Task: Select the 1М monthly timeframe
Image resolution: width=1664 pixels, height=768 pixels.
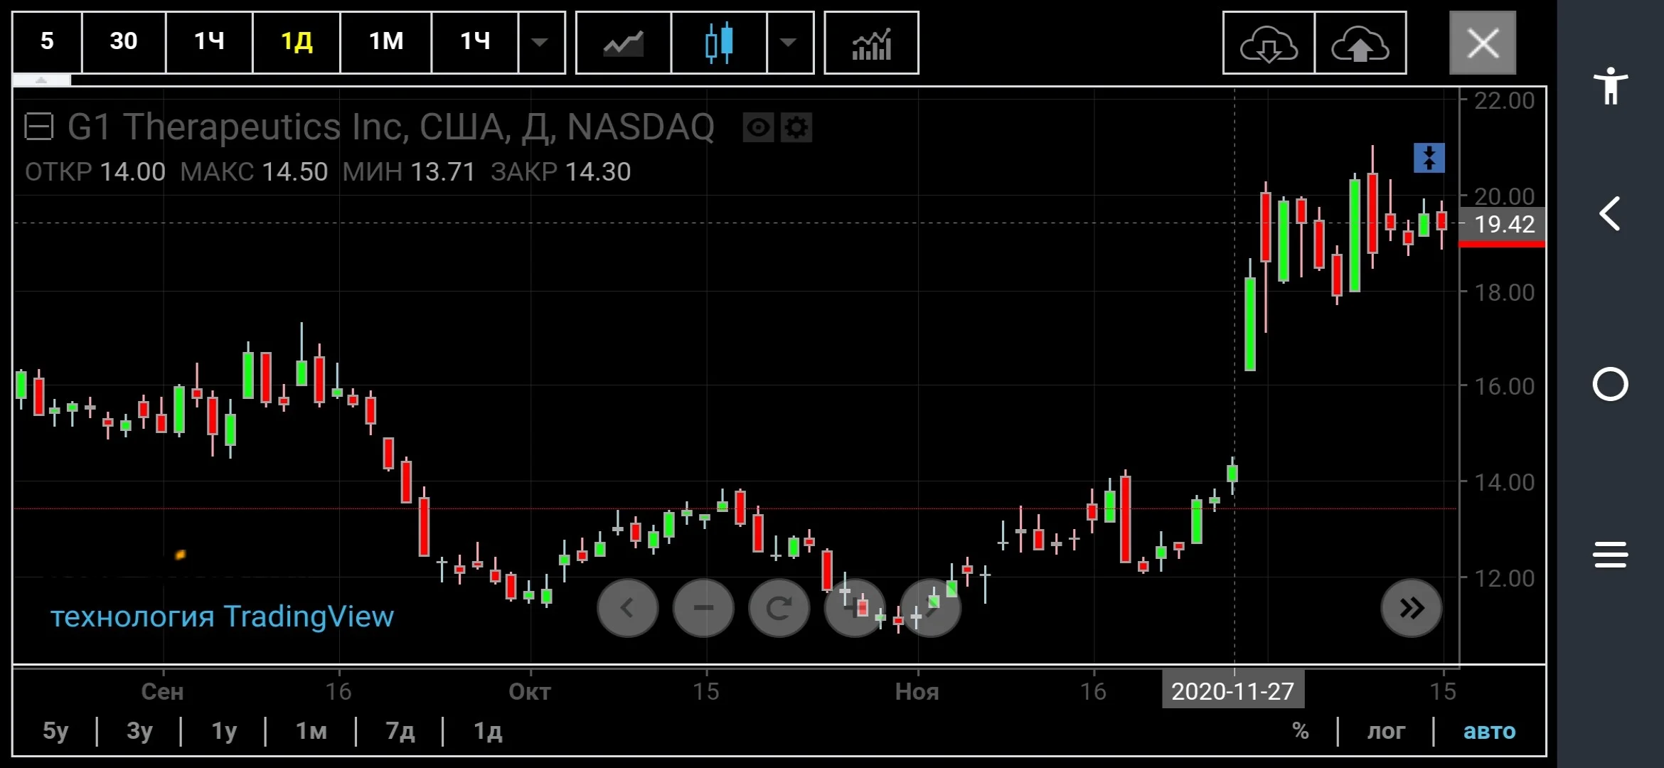Action: click(386, 43)
